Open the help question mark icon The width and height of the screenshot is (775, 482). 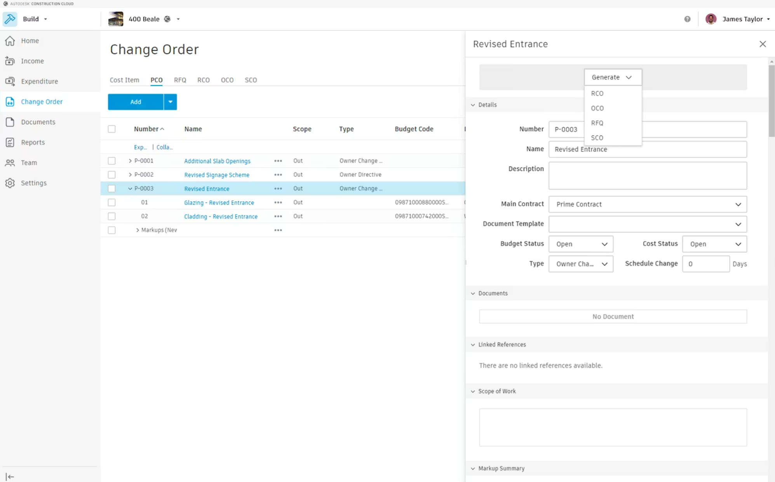(687, 19)
